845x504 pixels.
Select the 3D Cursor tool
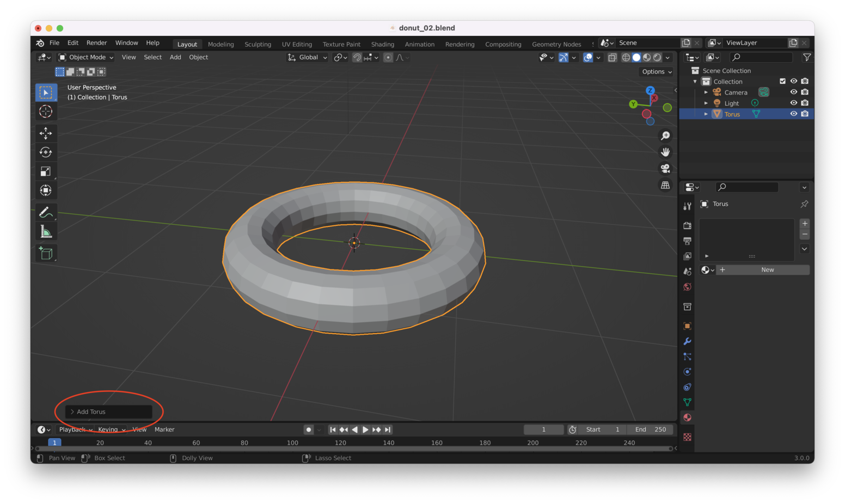point(46,112)
